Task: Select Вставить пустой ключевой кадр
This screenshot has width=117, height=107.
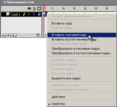Action: point(82,39)
